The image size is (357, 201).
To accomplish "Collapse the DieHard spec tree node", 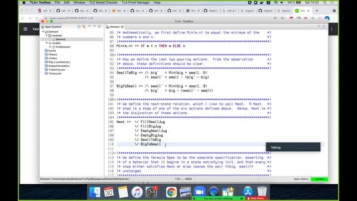I will tap(44, 32).
